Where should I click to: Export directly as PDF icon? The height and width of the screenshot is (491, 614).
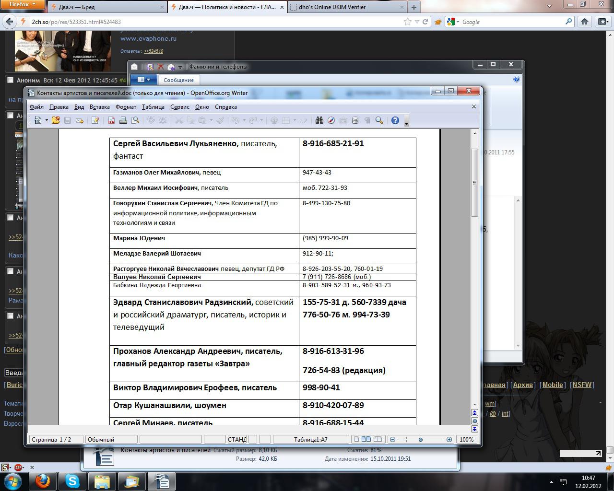pos(111,120)
